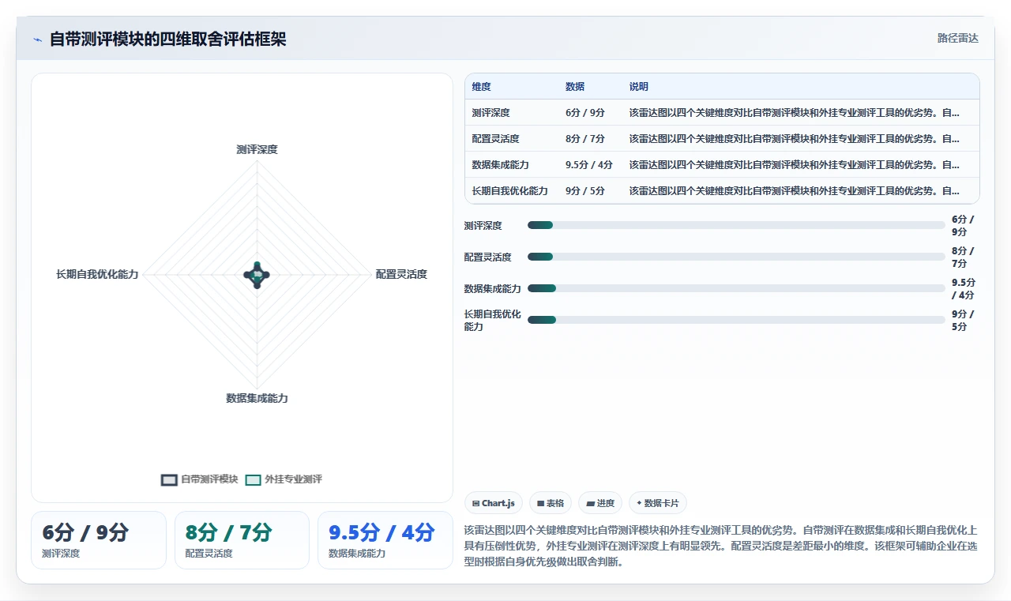Click the lightning icon beside the title
This screenshot has height=601, width=1011.
(x=37, y=39)
